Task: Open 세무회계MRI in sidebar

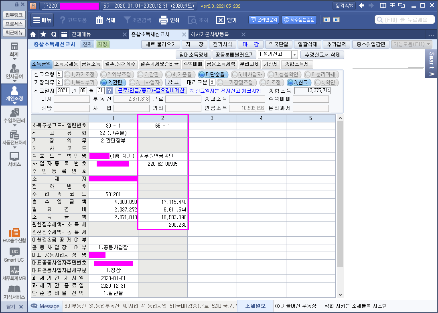Action: click(14, 273)
